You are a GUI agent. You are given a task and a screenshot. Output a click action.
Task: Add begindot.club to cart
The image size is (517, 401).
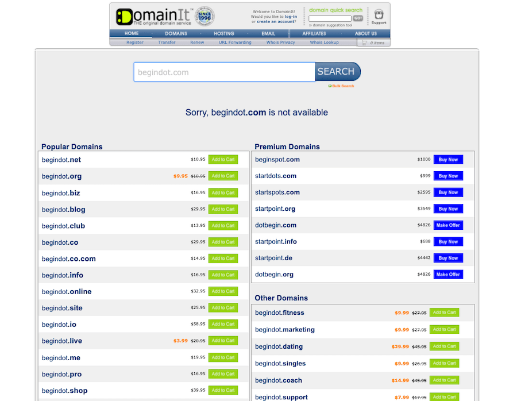(x=223, y=226)
